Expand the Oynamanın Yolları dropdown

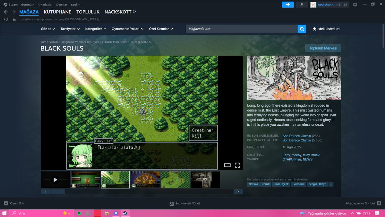click(128, 29)
